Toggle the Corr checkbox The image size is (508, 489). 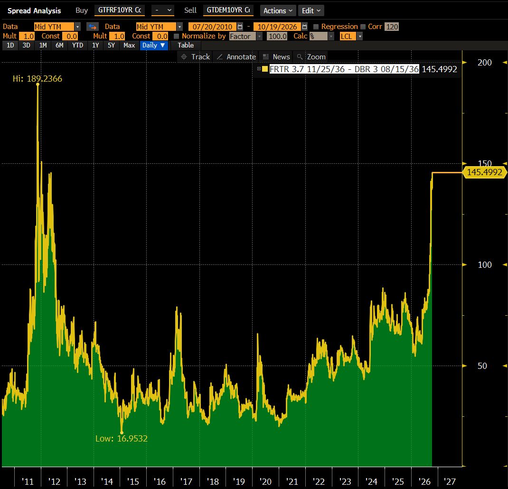[x=363, y=27]
